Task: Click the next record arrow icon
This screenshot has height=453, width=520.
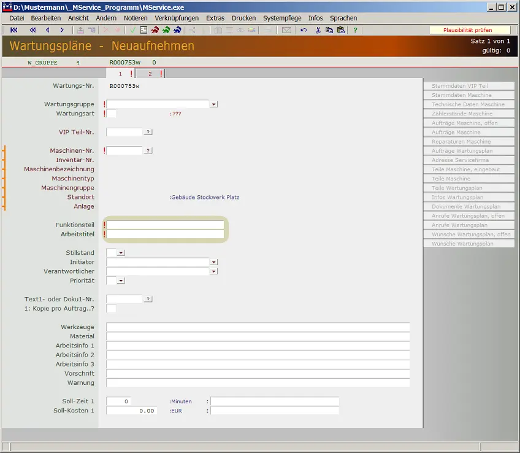Action: tap(62, 30)
